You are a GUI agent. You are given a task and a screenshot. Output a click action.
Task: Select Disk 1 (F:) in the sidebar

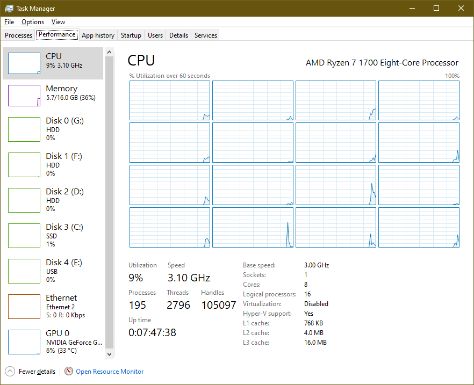click(53, 164)
